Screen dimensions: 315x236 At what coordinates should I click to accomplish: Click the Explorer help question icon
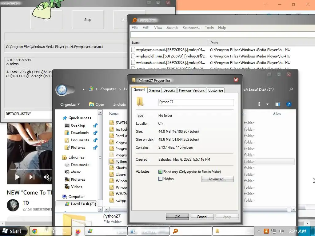point(289,104)
